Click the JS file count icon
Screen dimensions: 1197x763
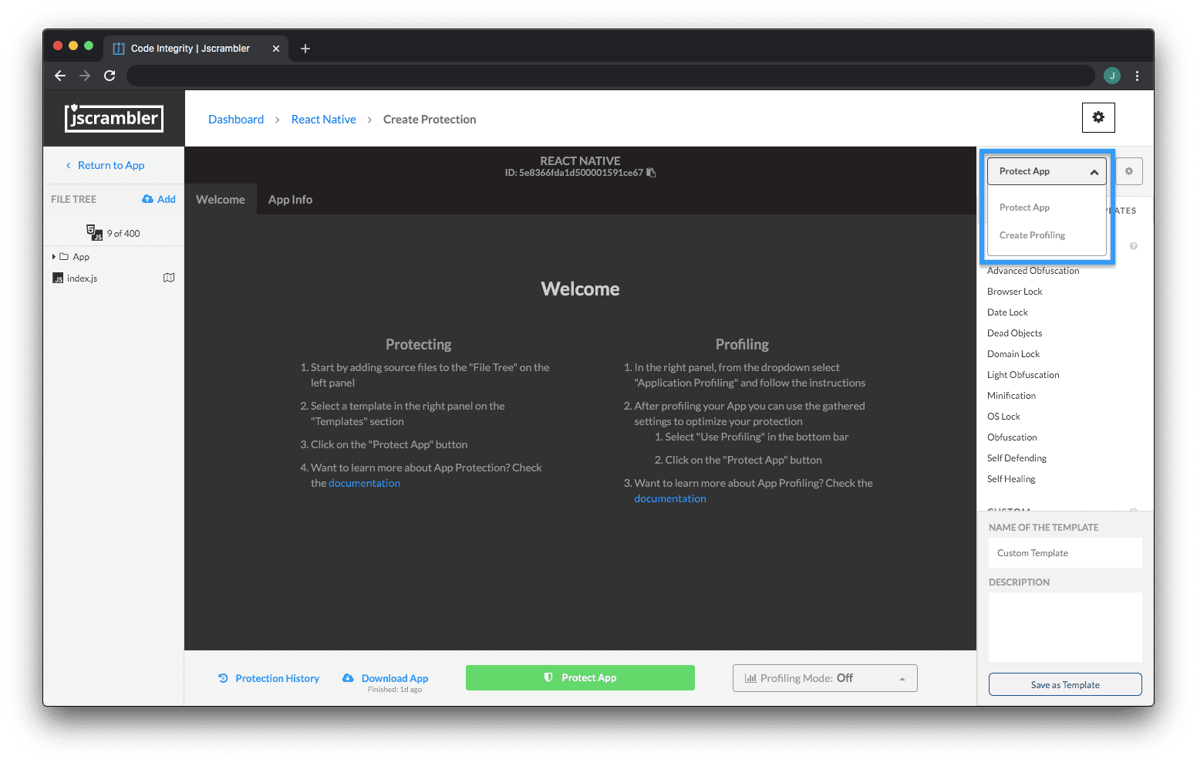[x=94, y=233]
